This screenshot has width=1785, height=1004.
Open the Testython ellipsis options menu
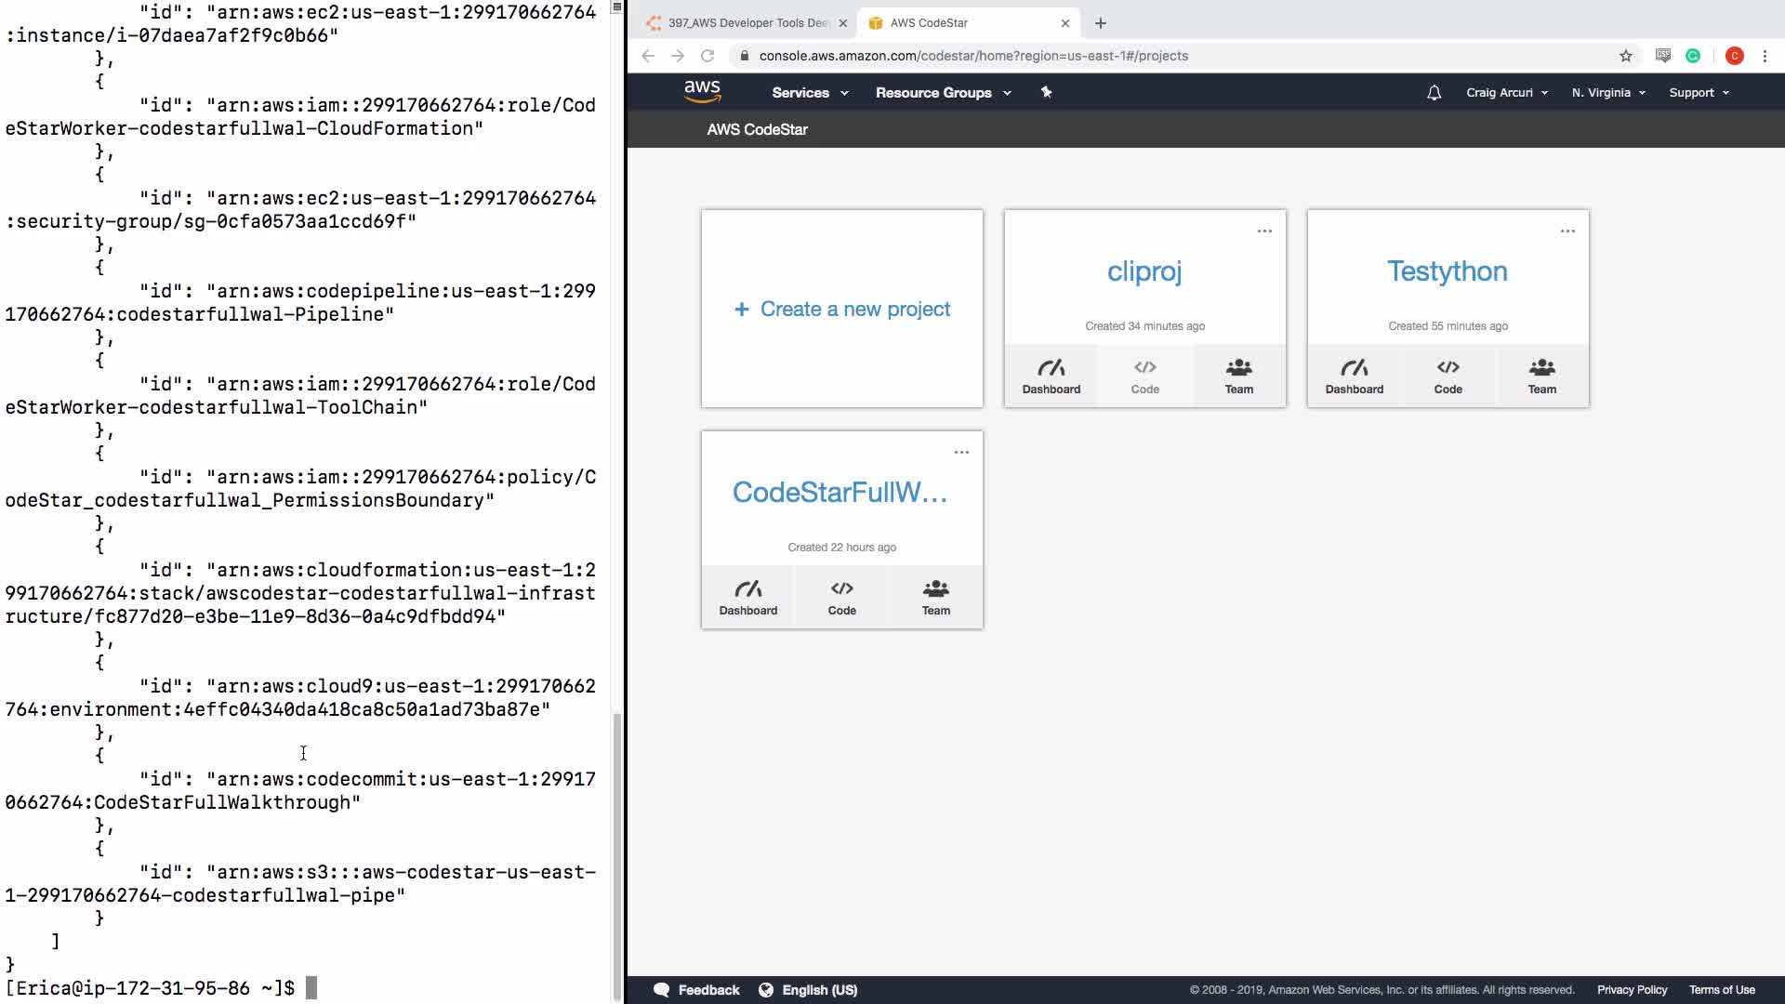[x=1567, y=231]
